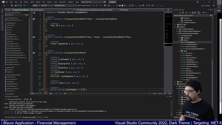The height and width of the screenshot is (125, 222).
Task: Select Payee.cs in Solution Explorer
Action: [x=188, y=69]
